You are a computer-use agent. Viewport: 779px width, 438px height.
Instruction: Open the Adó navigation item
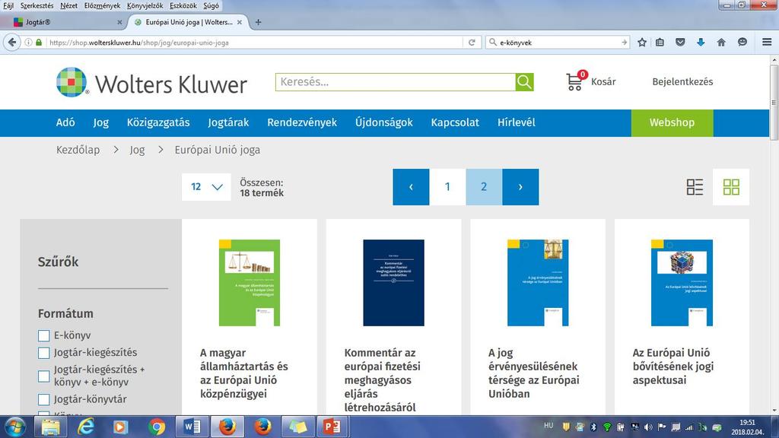(65, 122)
